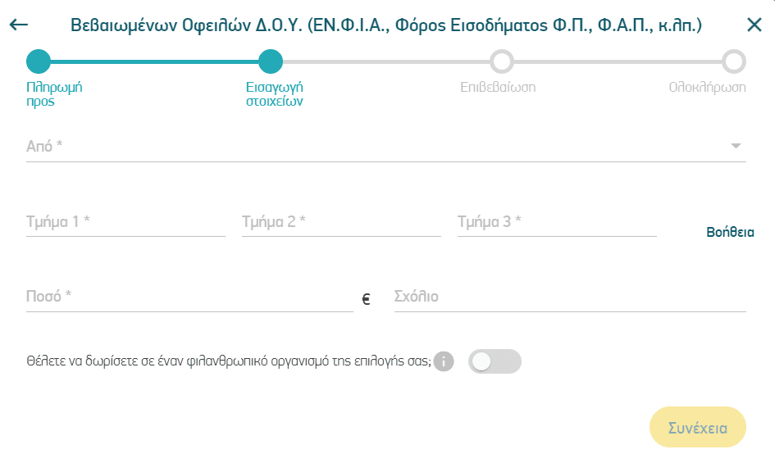Click the Από selection field
775x463 pixels.
[x=386, y=146]
